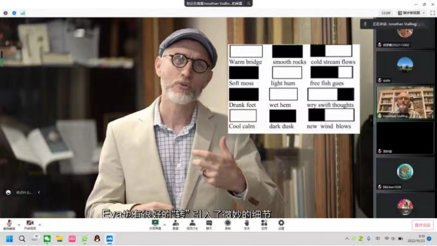Expand audio options arrow beside microphone

click(19, 225)
